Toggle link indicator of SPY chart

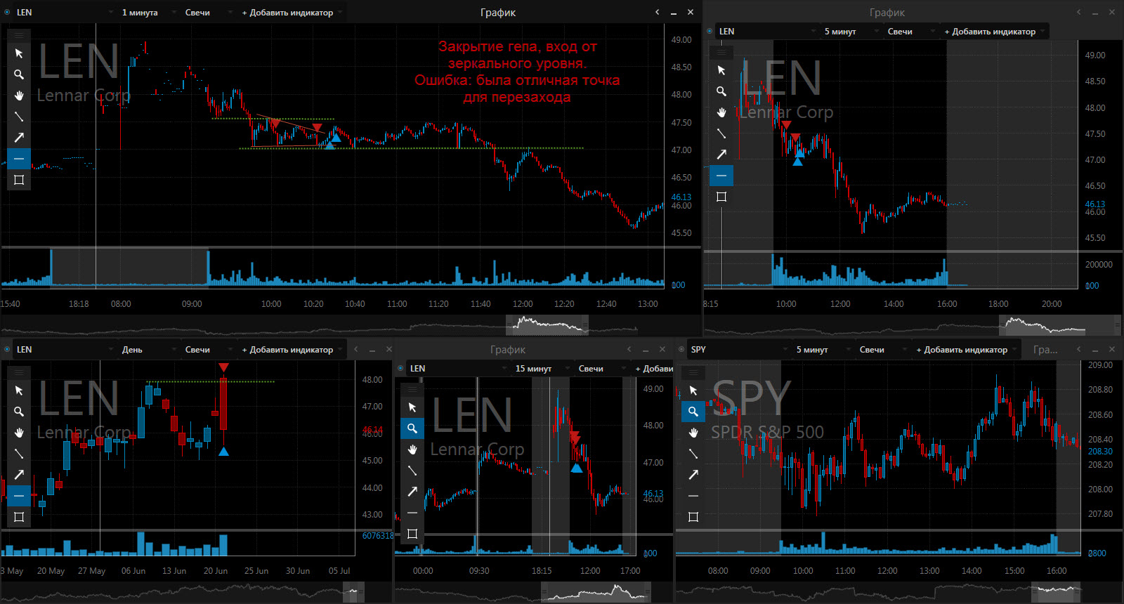pyautogui.click(x=681, y=349)
